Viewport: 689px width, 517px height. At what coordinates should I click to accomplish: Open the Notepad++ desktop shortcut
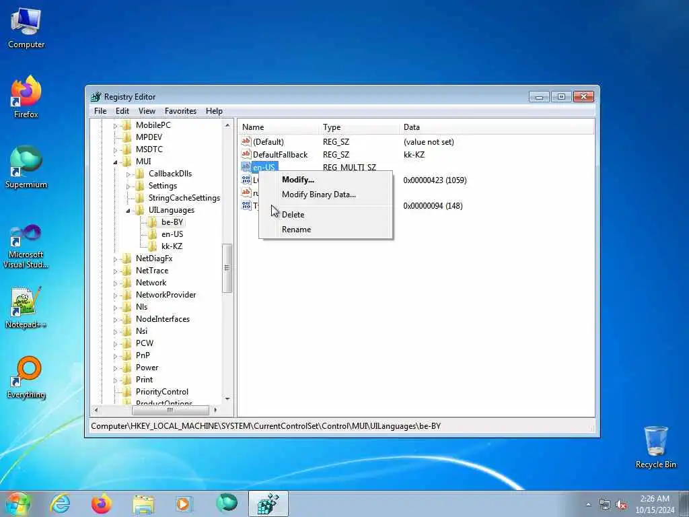pyautogui.click(x=26, y=308)
